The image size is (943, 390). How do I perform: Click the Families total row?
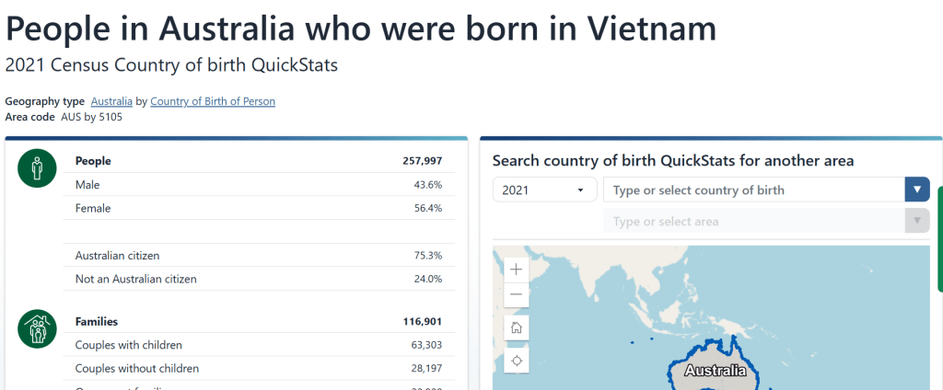tap(259, 322)
